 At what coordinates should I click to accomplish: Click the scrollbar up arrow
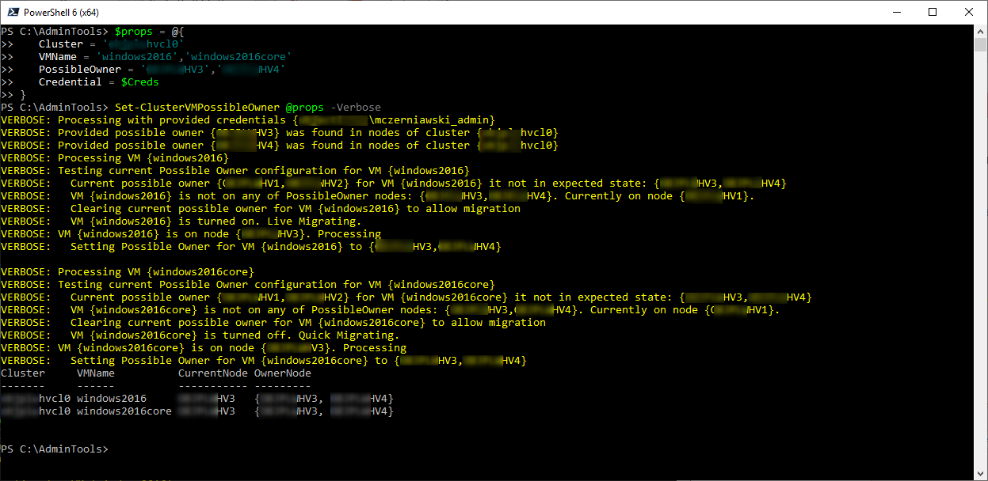pyautogui.click(x=981, y=31)
